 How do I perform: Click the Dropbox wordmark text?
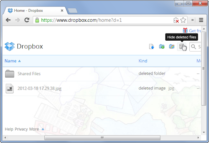[x=30, y=46]
